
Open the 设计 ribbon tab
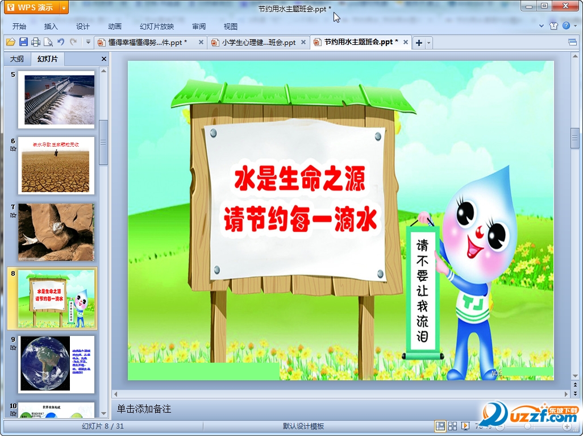point(83,26)
